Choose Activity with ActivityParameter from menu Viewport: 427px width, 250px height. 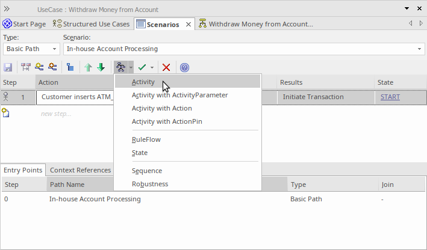pyautogui.click(x=179, y=95)
